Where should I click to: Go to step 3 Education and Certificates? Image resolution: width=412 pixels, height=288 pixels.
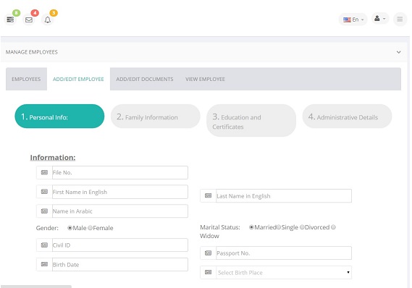tap(251, 121)
